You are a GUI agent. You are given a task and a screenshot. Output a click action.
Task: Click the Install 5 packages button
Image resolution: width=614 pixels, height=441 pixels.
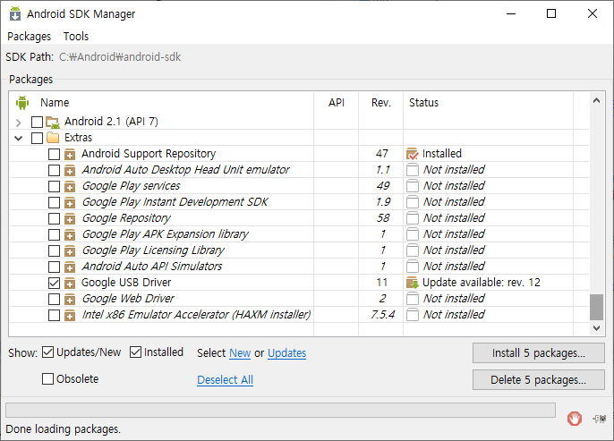pos(539,353)
